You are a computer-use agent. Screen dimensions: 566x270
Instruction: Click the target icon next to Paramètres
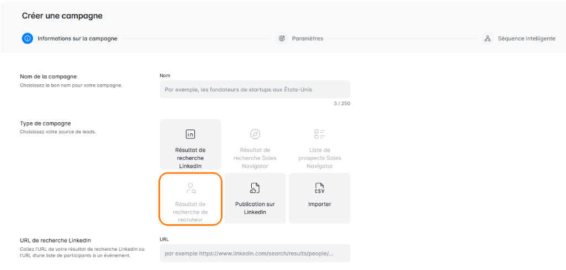point(282,39)
